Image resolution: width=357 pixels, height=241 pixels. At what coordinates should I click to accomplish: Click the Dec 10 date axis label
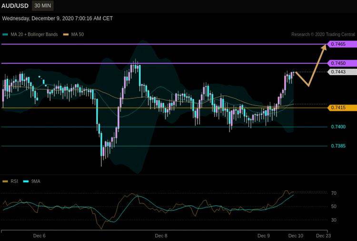(x=296, y=236)
